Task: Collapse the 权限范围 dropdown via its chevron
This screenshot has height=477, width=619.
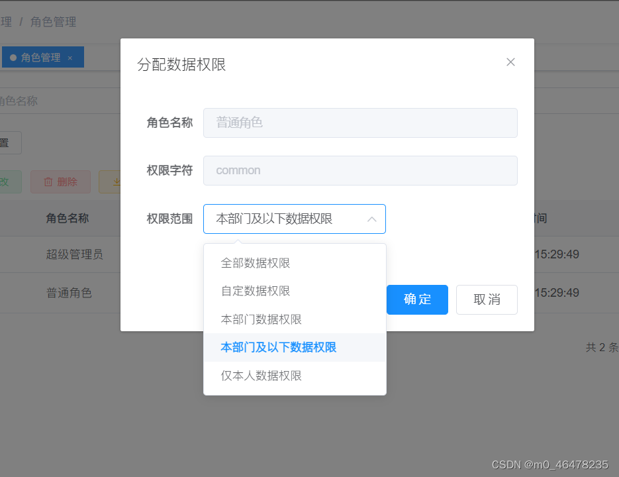Action: 371,219
